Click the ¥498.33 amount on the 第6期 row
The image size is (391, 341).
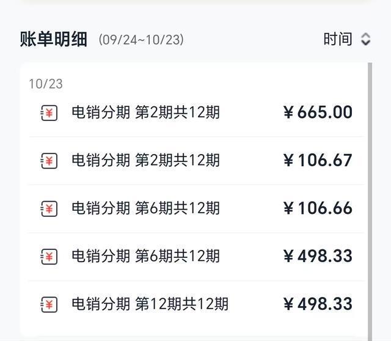coord(318,255)
